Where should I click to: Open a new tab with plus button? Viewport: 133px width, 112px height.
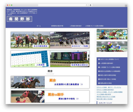pos(126,6)
